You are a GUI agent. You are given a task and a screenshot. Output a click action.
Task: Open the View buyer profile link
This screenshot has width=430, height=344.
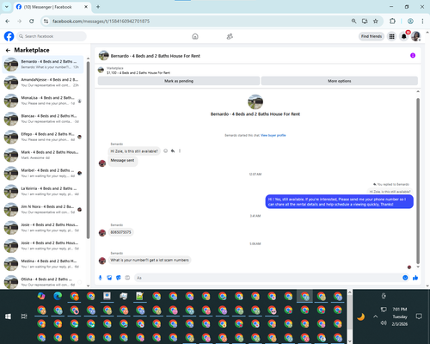[x=273, y=135]
